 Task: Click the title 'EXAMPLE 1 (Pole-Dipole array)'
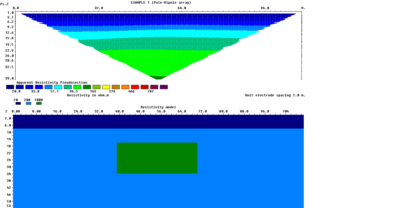161,3
